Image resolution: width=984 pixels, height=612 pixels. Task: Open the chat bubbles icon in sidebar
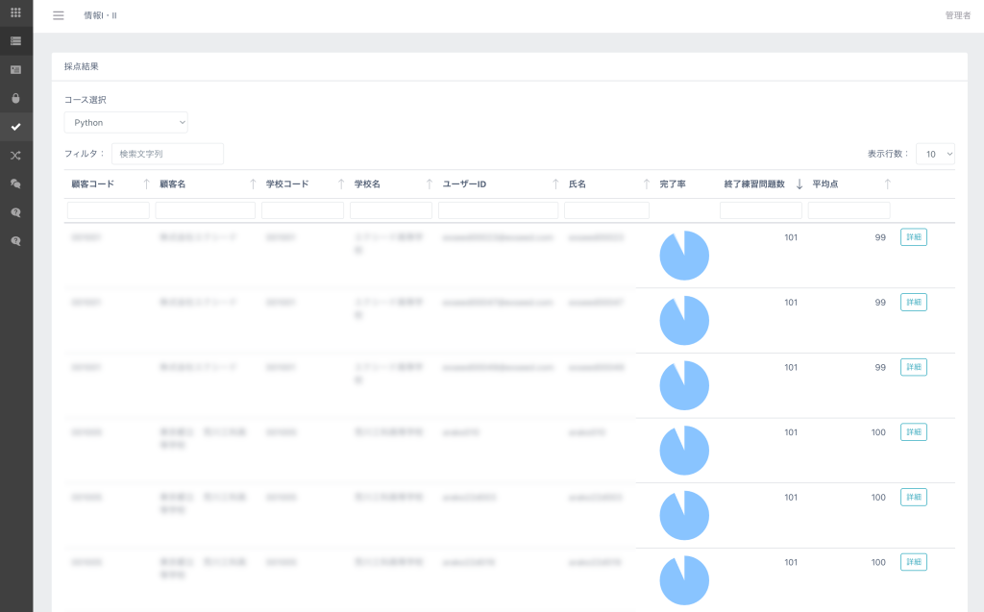(x=15, y=184)
